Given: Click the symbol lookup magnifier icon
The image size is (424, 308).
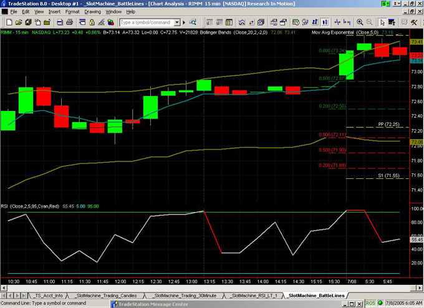Looking at the screenshot, I should (x=193, y=22).
